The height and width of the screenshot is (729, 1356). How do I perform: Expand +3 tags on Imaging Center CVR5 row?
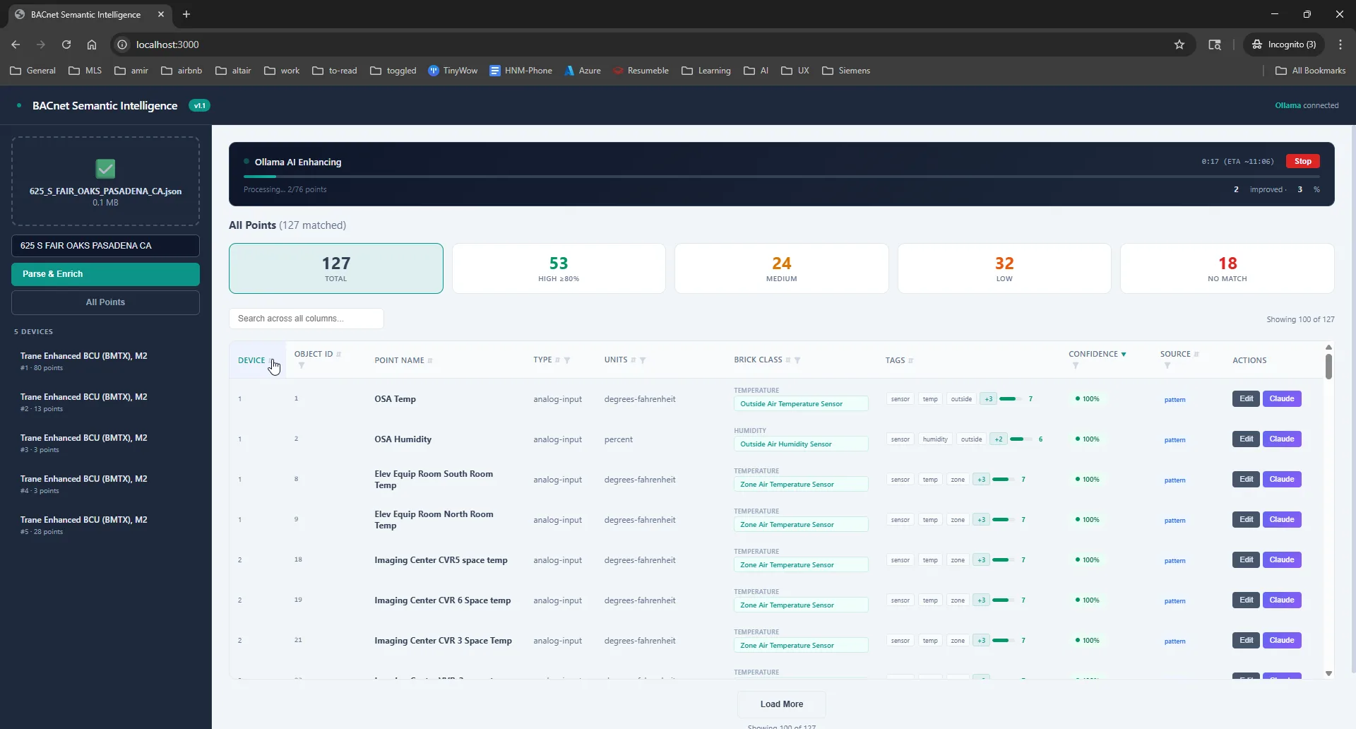tap(982, 560)
